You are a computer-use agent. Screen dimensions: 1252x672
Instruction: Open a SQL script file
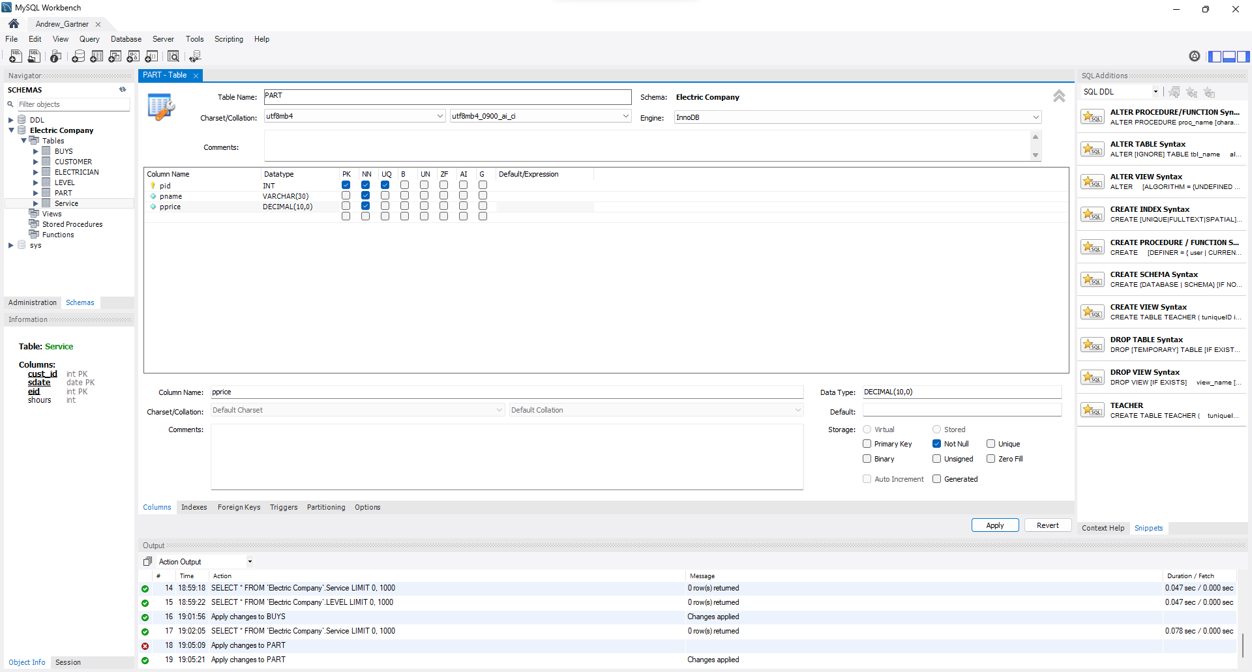[34, 57]
